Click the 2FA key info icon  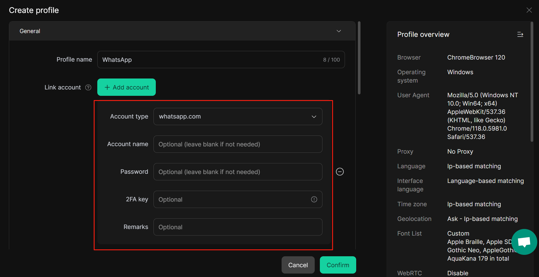click(314, 199)
